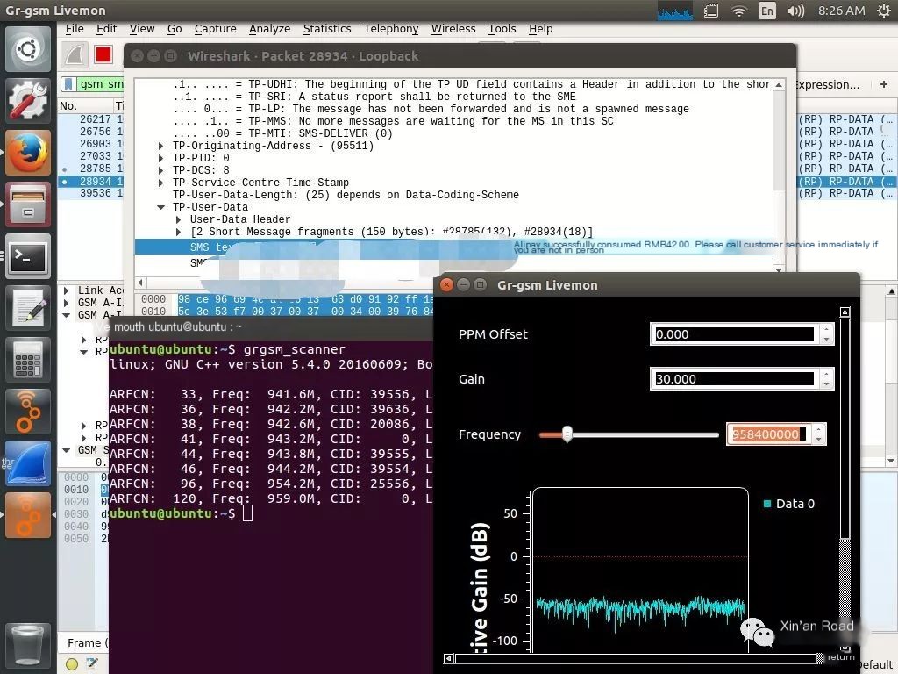Collapse the TP-User-Data node
The height and width of the screenshot is (674, 898).
coord(161,207)
